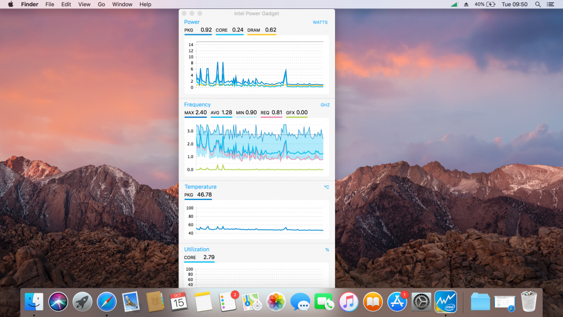Click the Power graph
The height and width of the screenshot is (317, 563).
[257, 65]
